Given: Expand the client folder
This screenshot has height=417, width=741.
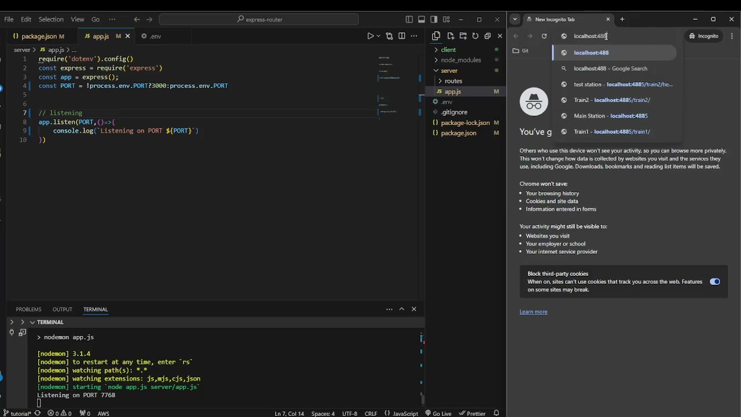Looking at the screenshot, I should coord(448,50).
